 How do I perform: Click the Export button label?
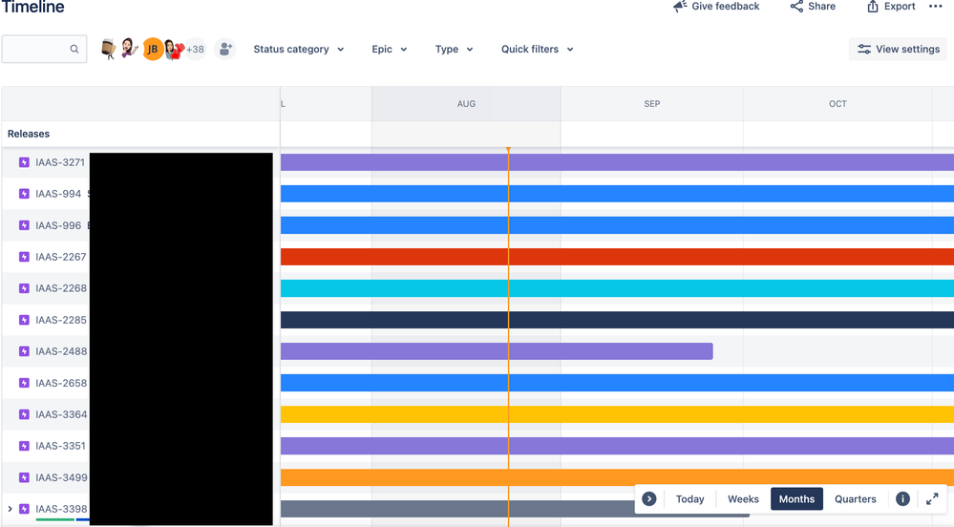[900, 6]
